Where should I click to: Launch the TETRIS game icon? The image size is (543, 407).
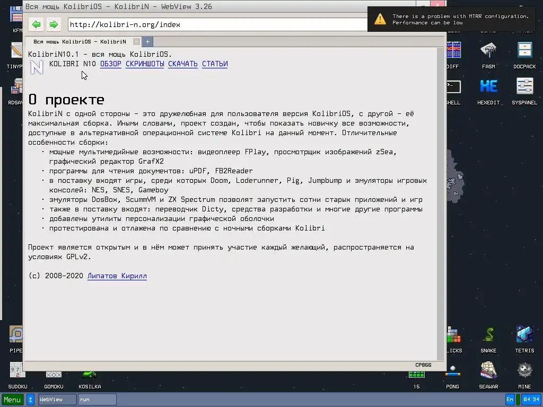[524, 340]
